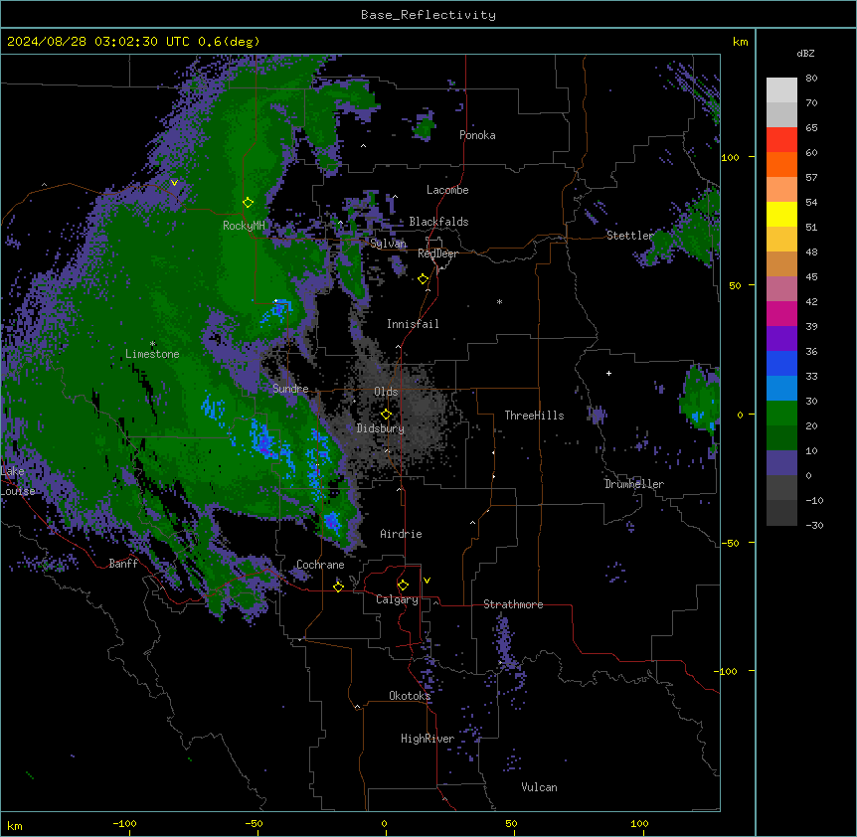Image resolution: width=857 pixels, height=837 pixels.
Task: Click the yellow diamond marker near RockyMH
Action: click(x=248, y=203)
